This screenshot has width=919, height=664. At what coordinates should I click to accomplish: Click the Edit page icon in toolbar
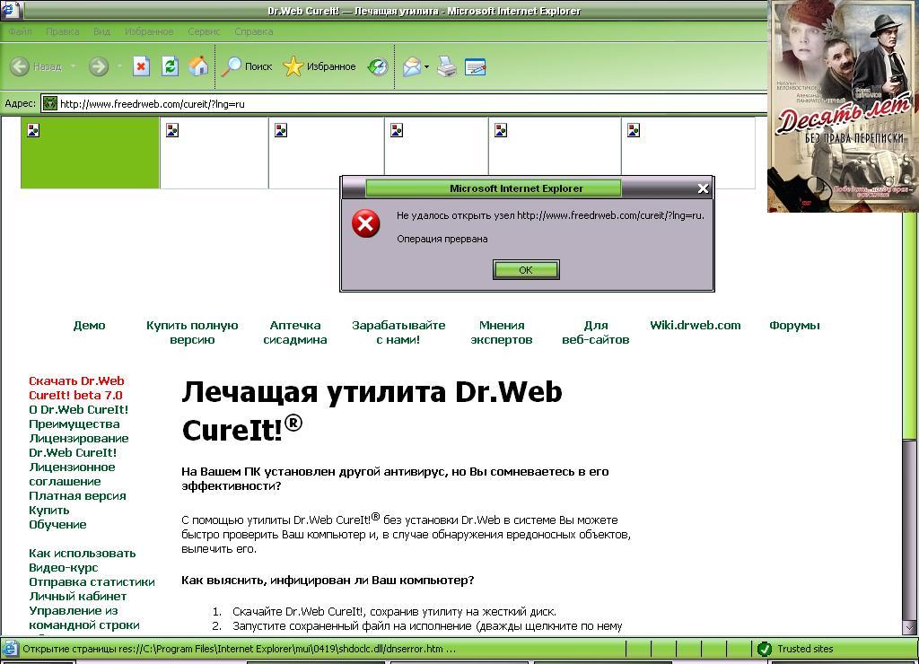click(x=475, y=66)
